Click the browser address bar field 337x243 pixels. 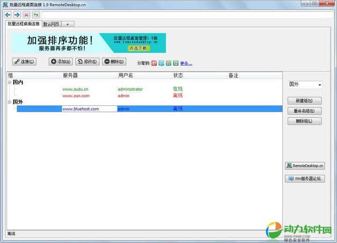(x=187, y=15)
